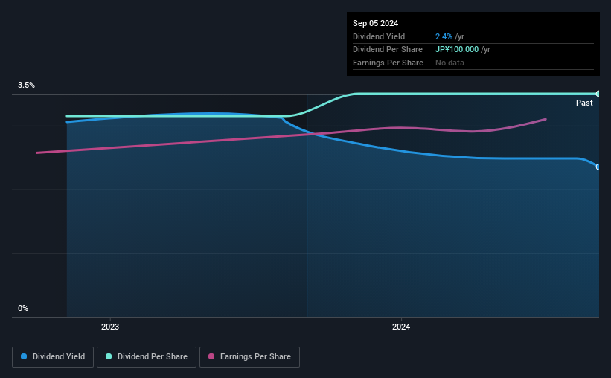Click the 0% y-axis label
The image size is (611, 378).
click(23, 308)
